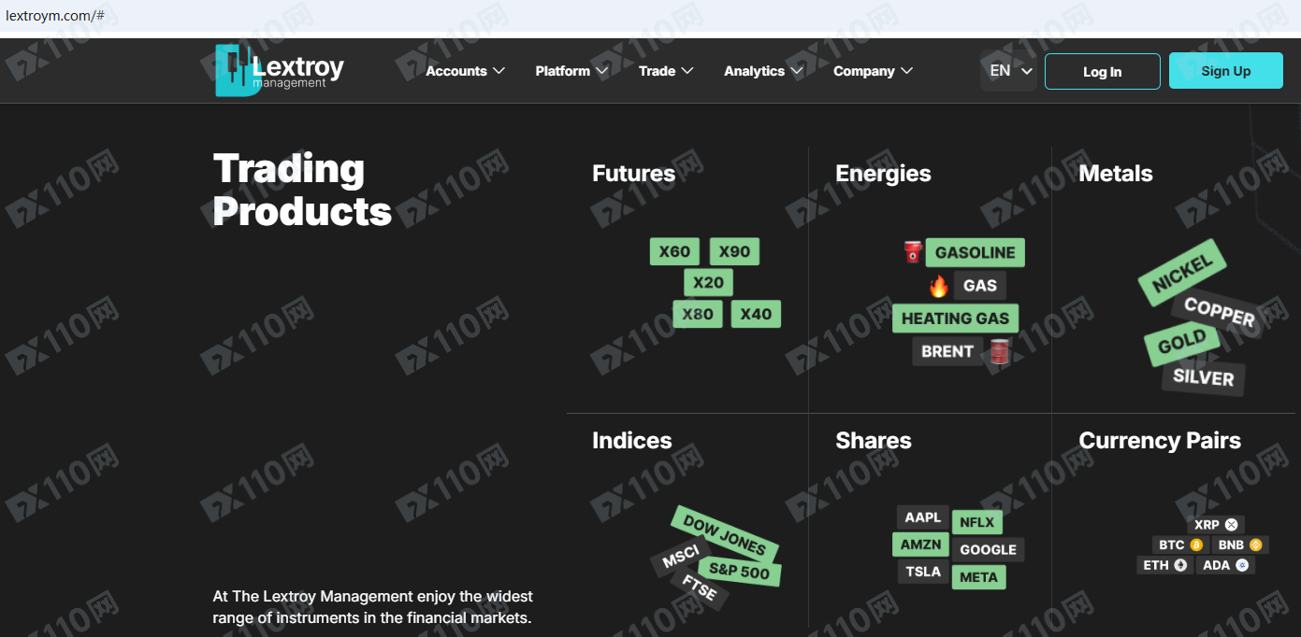The height and width of the screenshot is (637, 1301).
Task: Click the DOW JONES index tag
Action: (724, 534)
